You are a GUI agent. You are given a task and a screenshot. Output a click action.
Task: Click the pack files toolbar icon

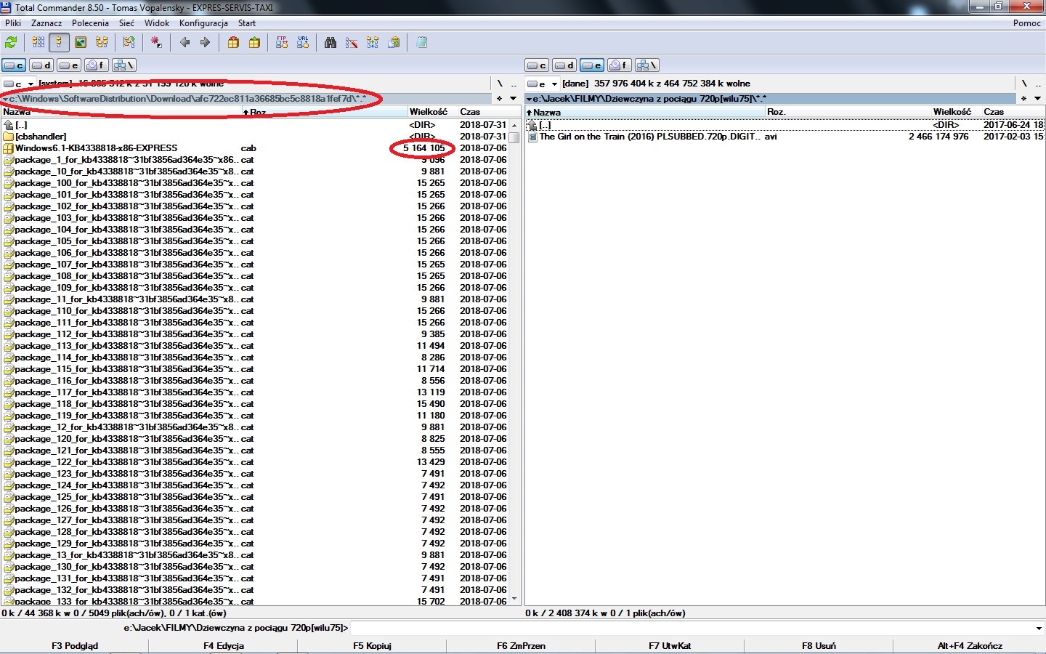[x=233, y=43]
